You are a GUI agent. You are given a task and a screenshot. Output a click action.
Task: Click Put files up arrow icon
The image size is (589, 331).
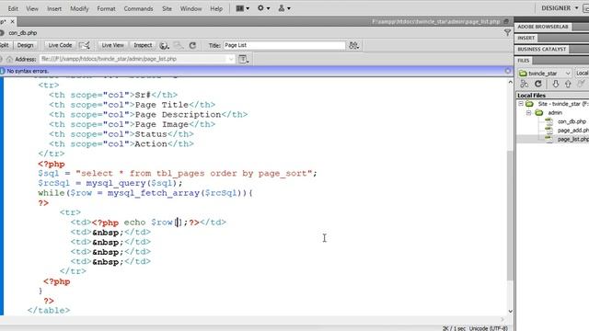click(x=568, y=84)
